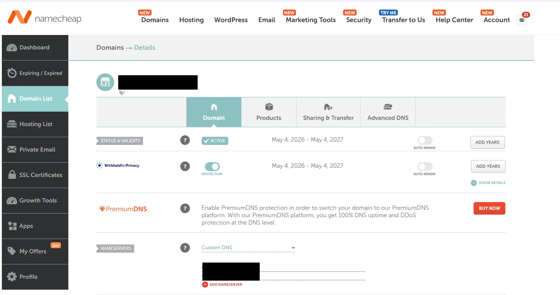Click the help icon for Nameservers
Viewport: 560px width, 295px height.
click(185, 248)
